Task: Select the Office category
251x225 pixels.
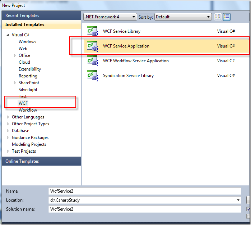Action: coord(24,55)
